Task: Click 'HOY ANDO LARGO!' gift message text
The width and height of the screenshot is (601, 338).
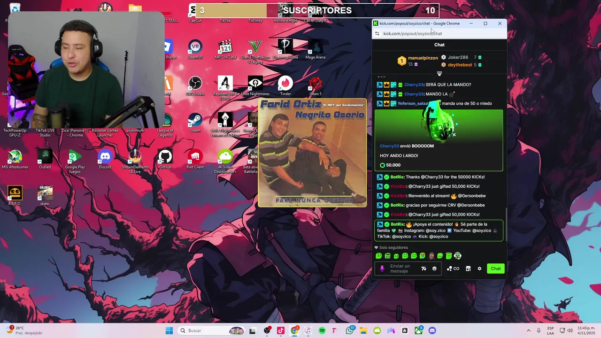Action: point(399,155)
